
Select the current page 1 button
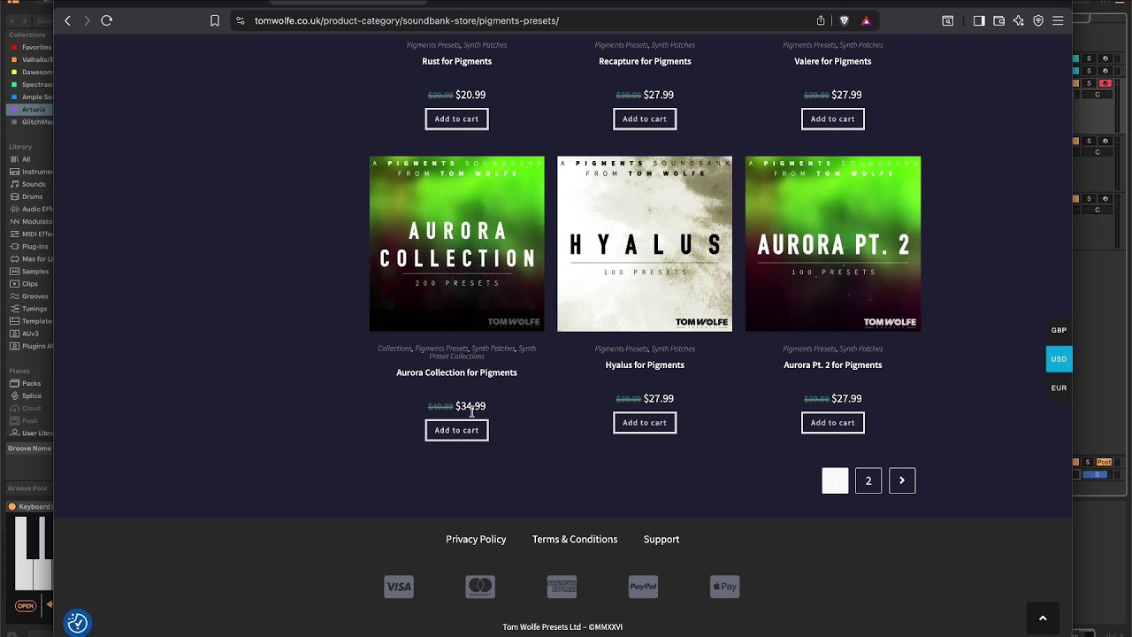[835, 480]
